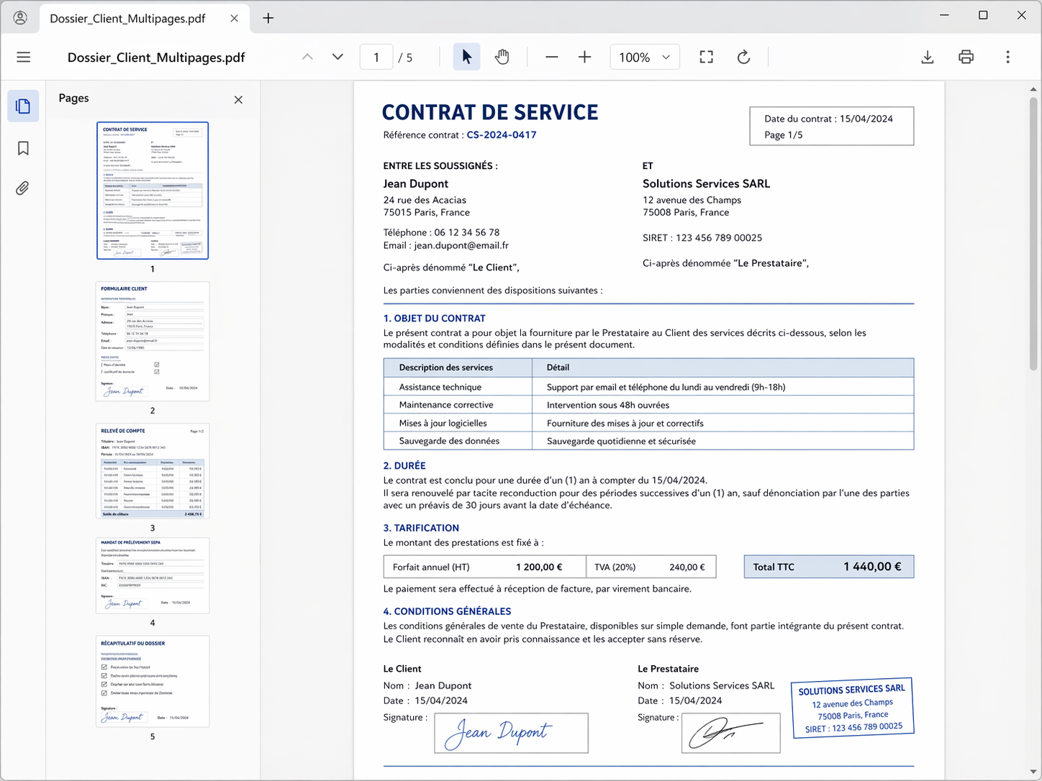1042x781 pixels.
Task: Open the zoom level dropdown
Action: (x=644, y=57)
